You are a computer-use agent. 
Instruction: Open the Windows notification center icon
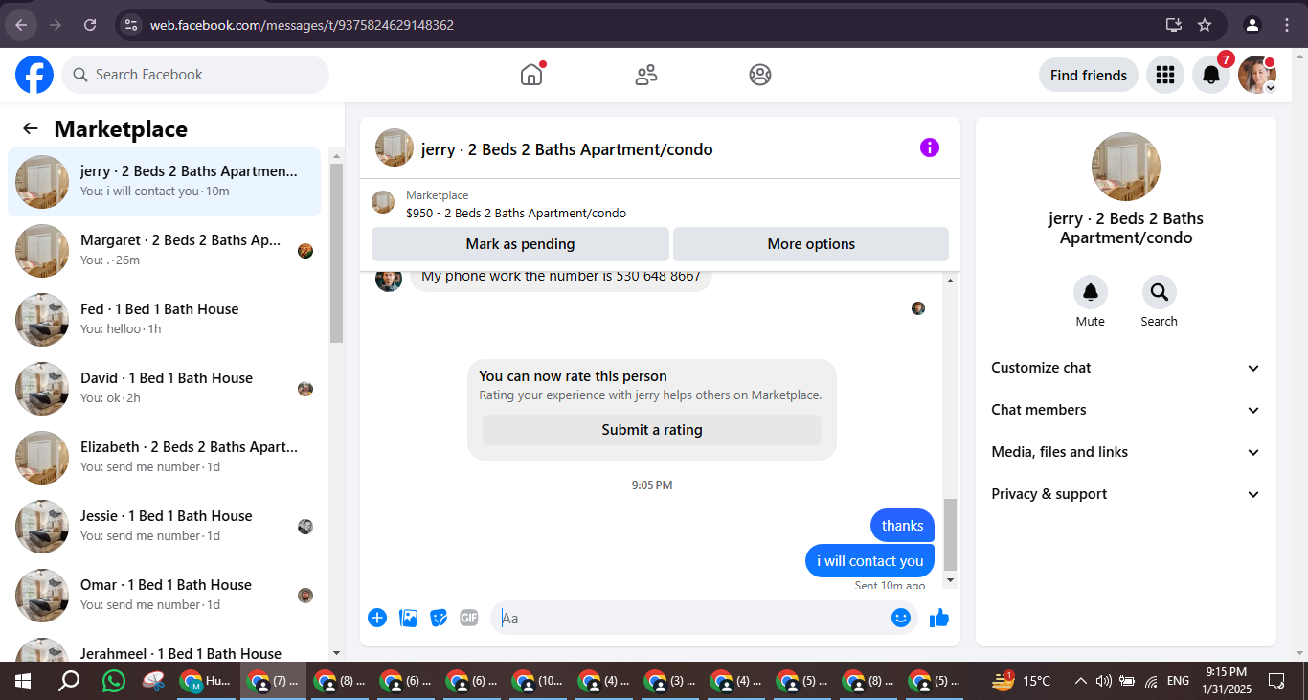coord(1276,681)
